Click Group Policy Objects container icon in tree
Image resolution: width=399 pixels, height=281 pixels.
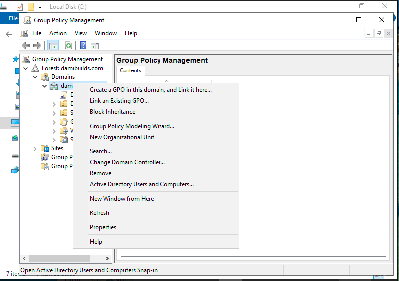coord(64,122)
